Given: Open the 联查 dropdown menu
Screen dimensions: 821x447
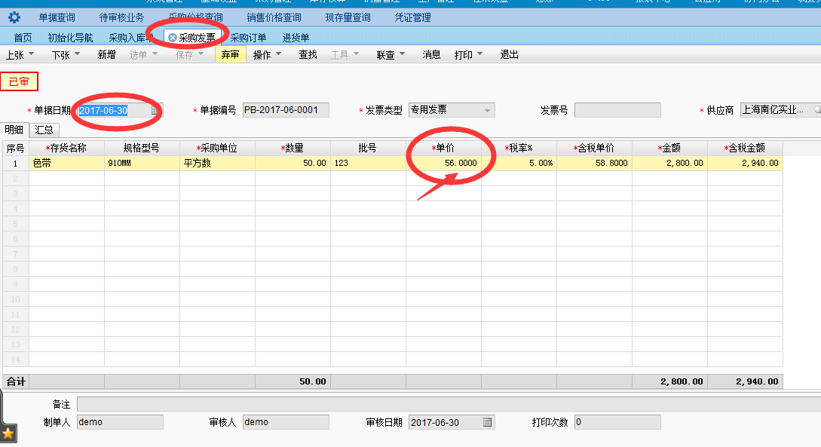Looking at the screenshot, I should [391, 54].
